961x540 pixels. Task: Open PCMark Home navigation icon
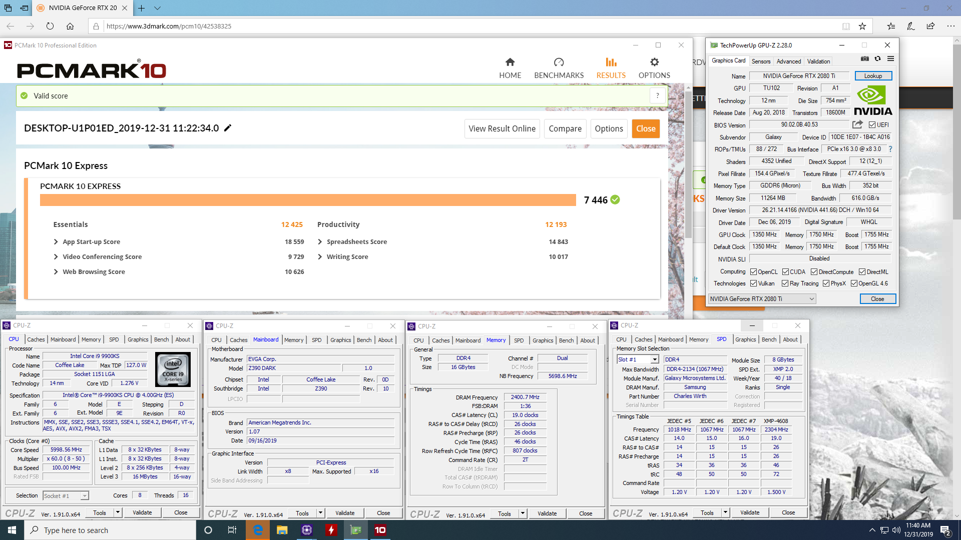pos(510,62)
